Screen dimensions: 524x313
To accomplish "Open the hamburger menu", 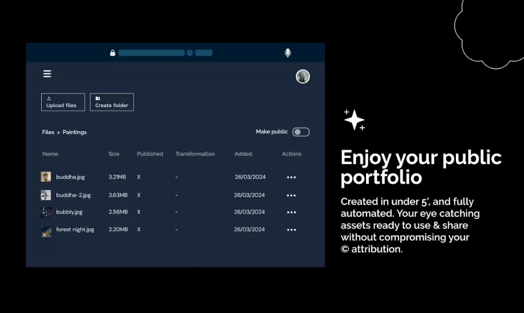I will [47, 74].
